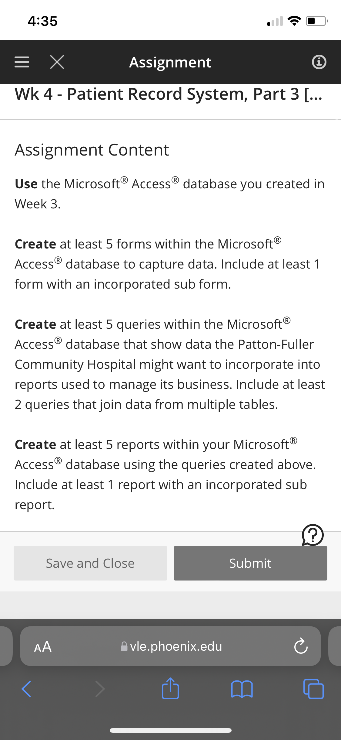Go back with Safari back arrow
The image size is (341, 740).
[x=26, y=688]
